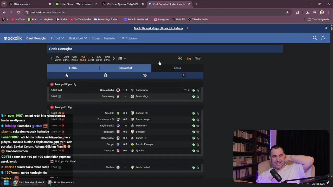333x187 pixels.
Task: Favorite the Galatasaray-Fenerbahçe match star
Action: [x=198, y=96]
